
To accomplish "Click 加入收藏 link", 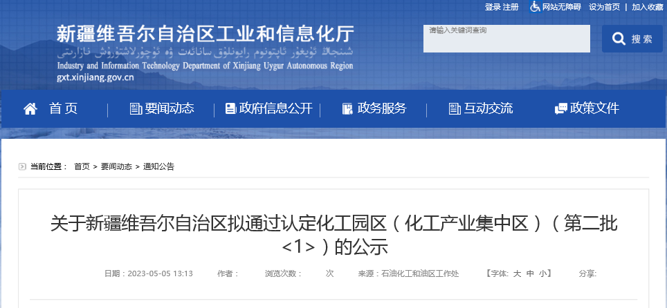I will point(647,7).
